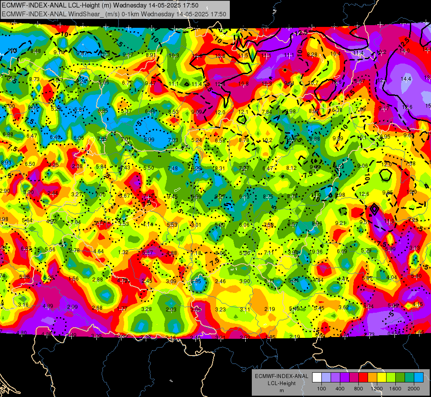Click the grid value 2.88
This screenshot has width=431, height=397.
tap(98, 280)
